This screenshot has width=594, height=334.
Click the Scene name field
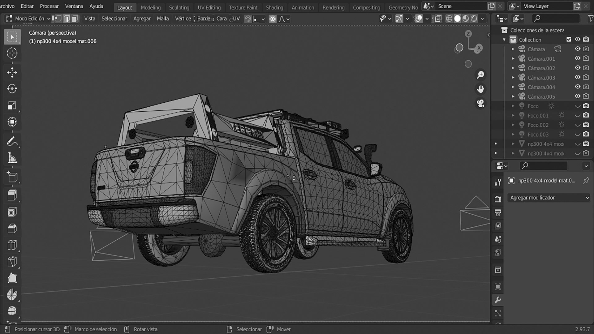click(461, 6)
